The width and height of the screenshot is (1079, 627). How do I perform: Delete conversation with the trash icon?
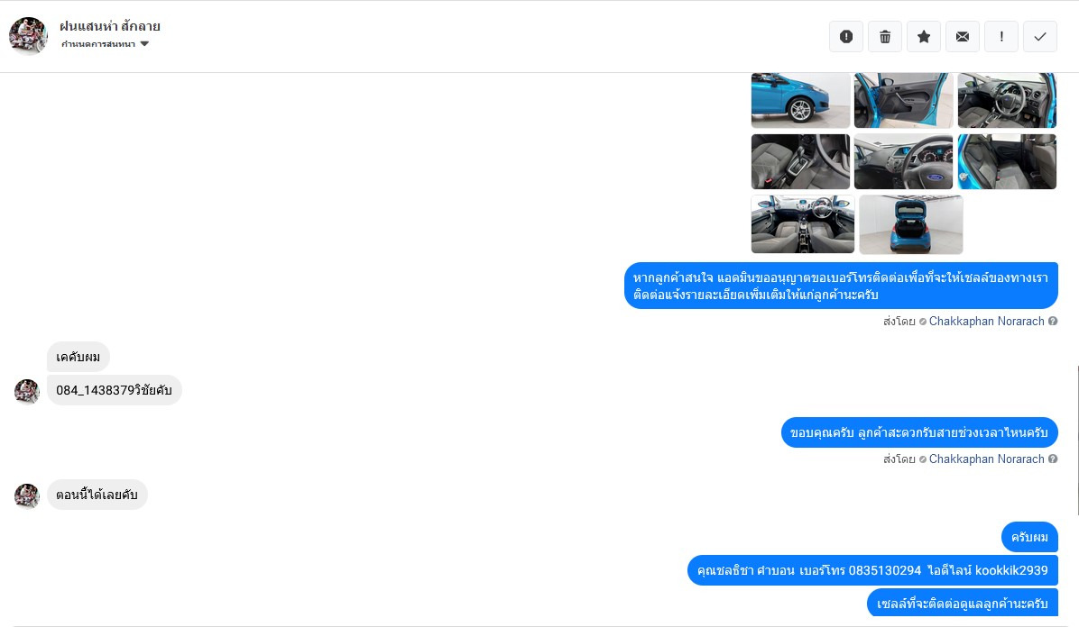coord(885,36)
